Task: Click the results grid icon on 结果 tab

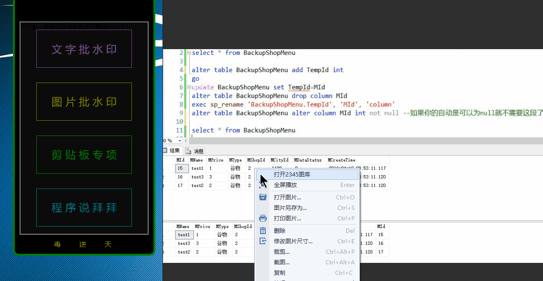Action: pyautogui.click(x=165, y=150)
